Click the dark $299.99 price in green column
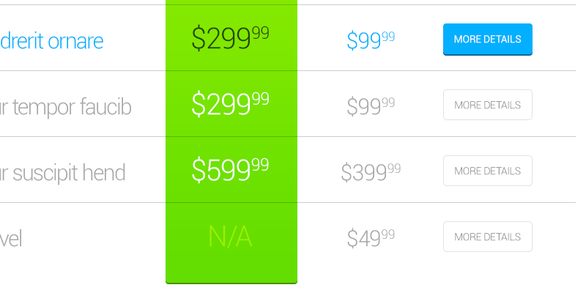The height and width of the screenshot is (293, 586). [x=230, y=39]
